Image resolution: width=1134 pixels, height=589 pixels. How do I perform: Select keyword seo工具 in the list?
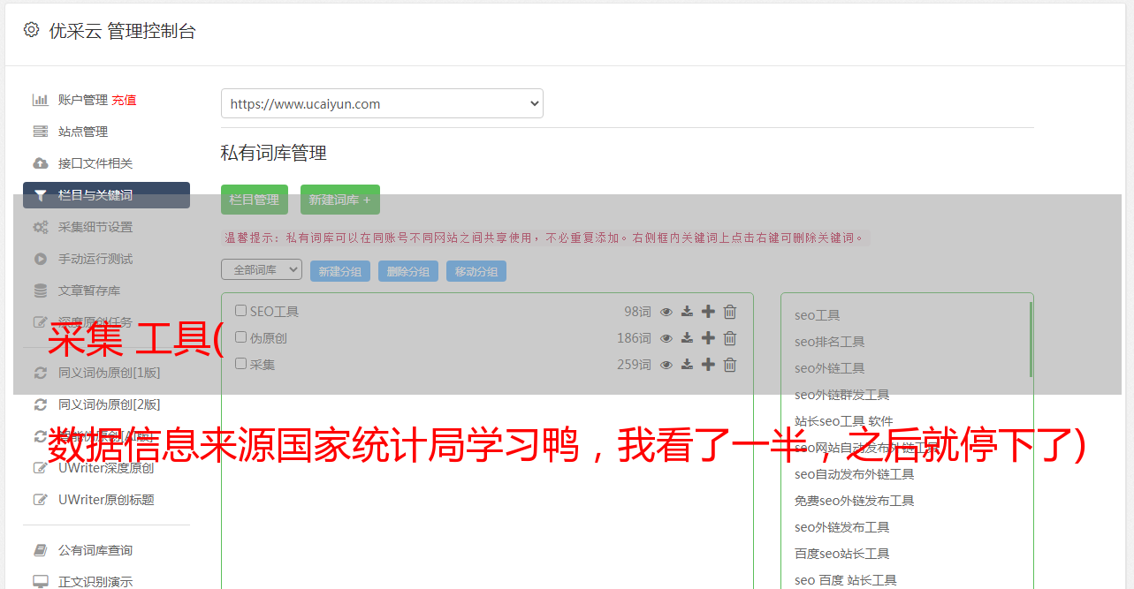[x=817, y=315]
